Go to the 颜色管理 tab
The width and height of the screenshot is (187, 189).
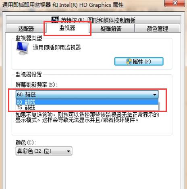[158, 29]
